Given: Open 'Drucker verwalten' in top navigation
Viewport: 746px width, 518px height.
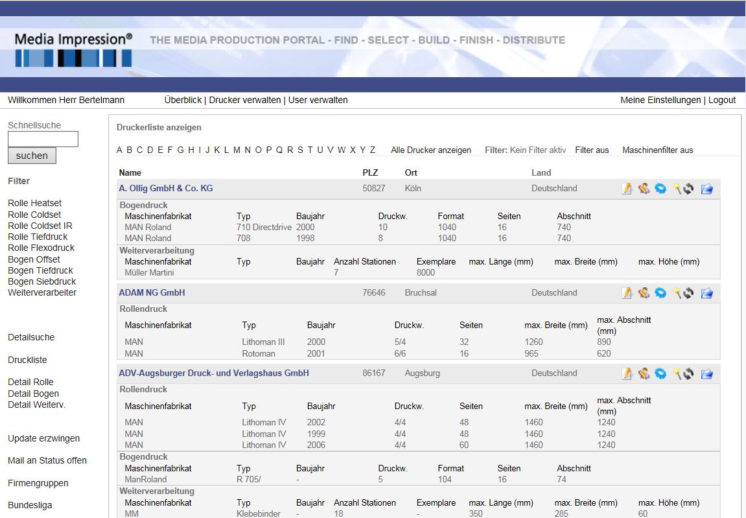Looking at the screenshot, I should pos(244,100).
